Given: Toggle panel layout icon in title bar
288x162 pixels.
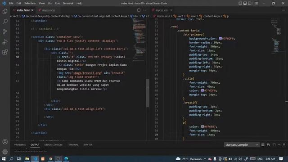Looking at the screenshot, I should (245, 3).
